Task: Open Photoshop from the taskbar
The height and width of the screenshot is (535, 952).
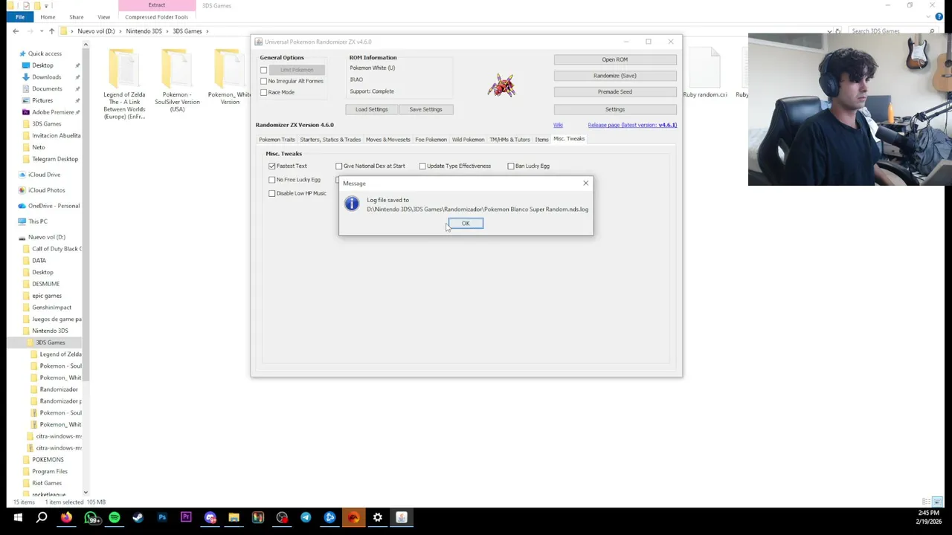Action: [162, 517]
